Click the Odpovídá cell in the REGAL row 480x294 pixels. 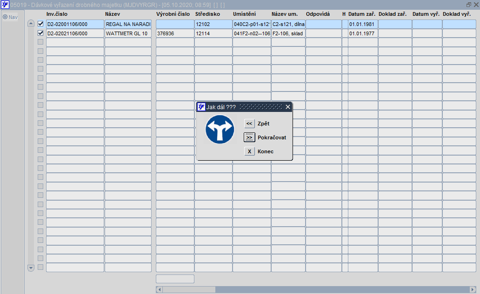tap(324, 24)
